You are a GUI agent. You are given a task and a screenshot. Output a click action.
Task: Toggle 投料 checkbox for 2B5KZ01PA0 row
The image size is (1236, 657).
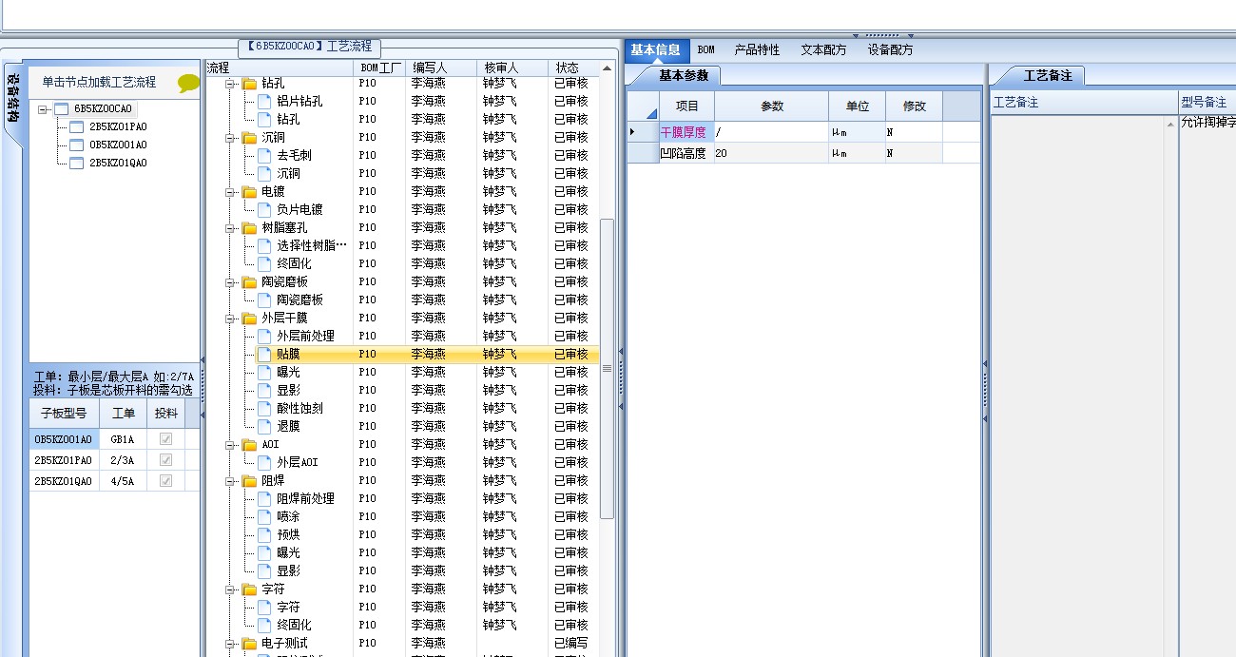tap(166, 460)
